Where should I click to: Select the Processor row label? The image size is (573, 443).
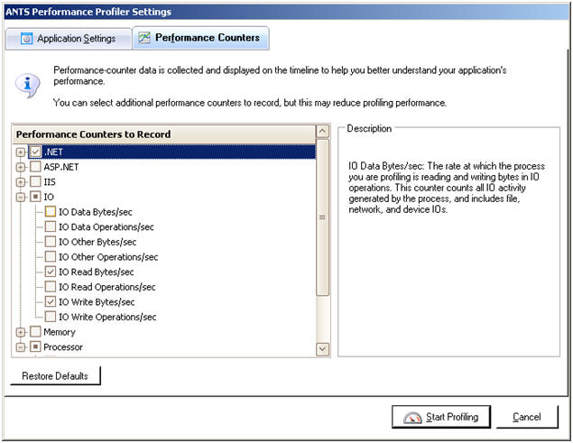point(63,347)
